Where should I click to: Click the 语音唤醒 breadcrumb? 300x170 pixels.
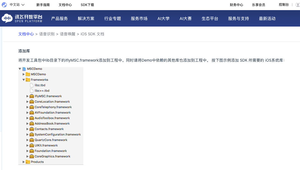67,34
